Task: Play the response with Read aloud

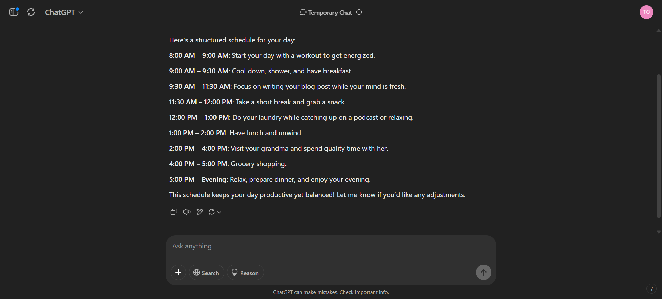Action: (x=187, y=212)
